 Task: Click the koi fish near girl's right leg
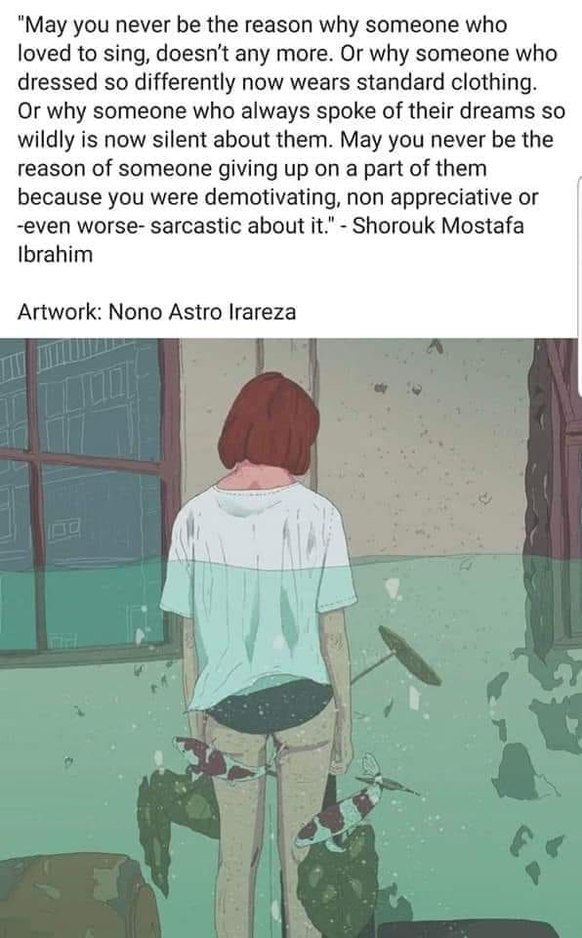[x=344, y=811]
